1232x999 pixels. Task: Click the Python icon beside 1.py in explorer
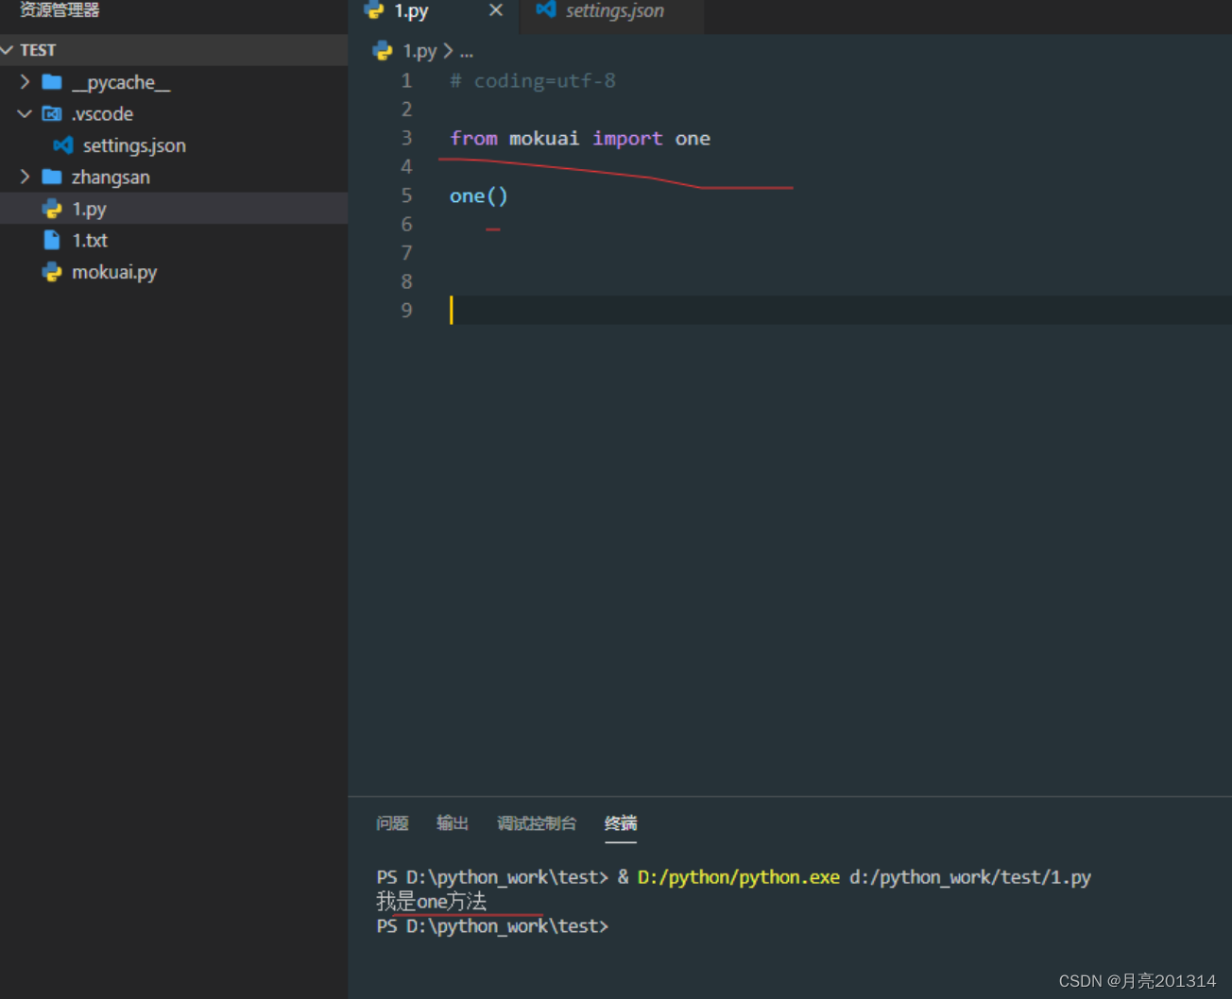pyautogui.click(x=52, y=209)
